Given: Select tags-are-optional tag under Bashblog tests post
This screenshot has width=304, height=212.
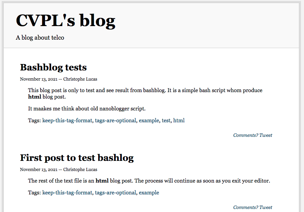Looking at the screenshot, I should (115, 121).
